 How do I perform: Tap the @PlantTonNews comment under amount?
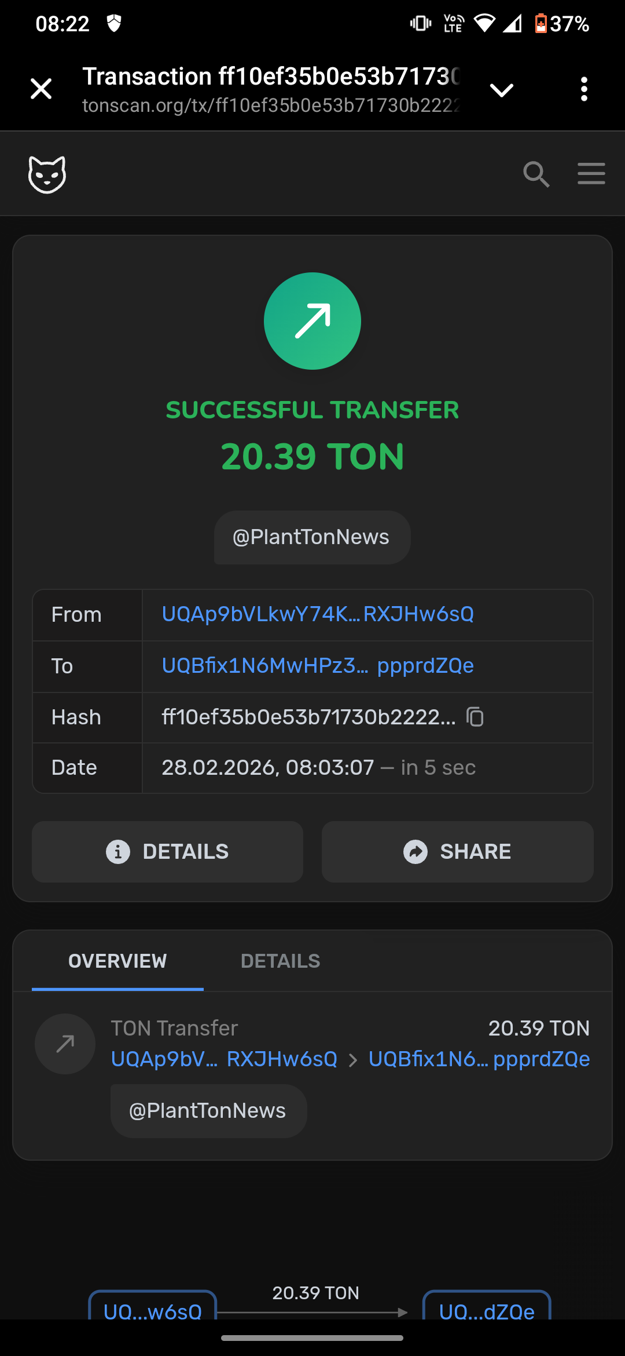(311, 537)
